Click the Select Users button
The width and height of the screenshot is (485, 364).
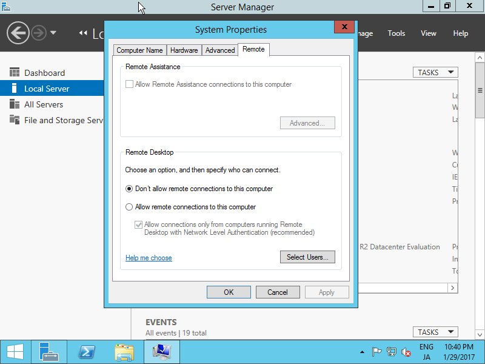tap(307, 257)
